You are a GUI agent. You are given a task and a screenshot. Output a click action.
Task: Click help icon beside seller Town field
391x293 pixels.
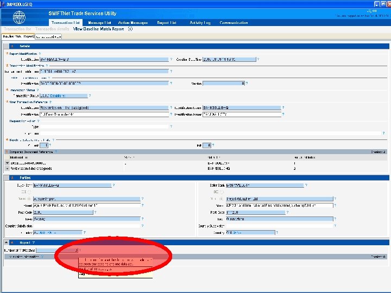(335, 219)
